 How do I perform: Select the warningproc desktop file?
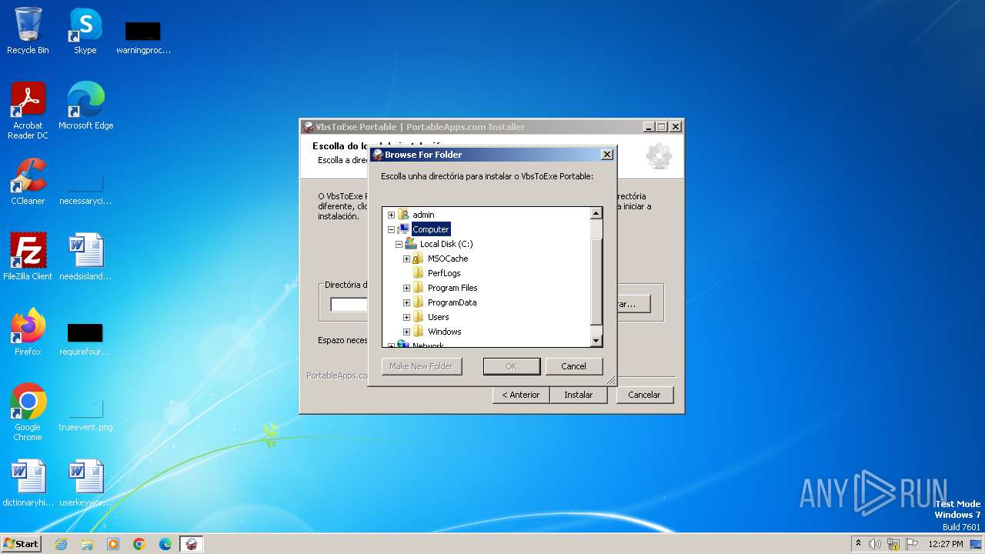tap(143, 36)
